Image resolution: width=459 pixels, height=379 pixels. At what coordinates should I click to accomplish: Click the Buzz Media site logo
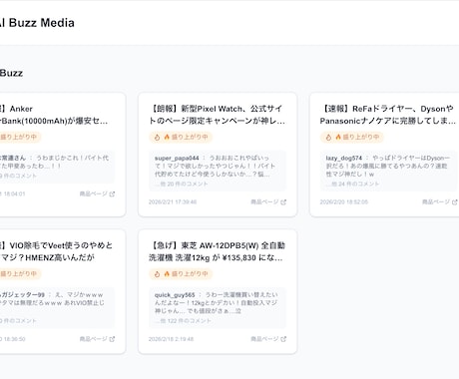[x=37, y=23]
